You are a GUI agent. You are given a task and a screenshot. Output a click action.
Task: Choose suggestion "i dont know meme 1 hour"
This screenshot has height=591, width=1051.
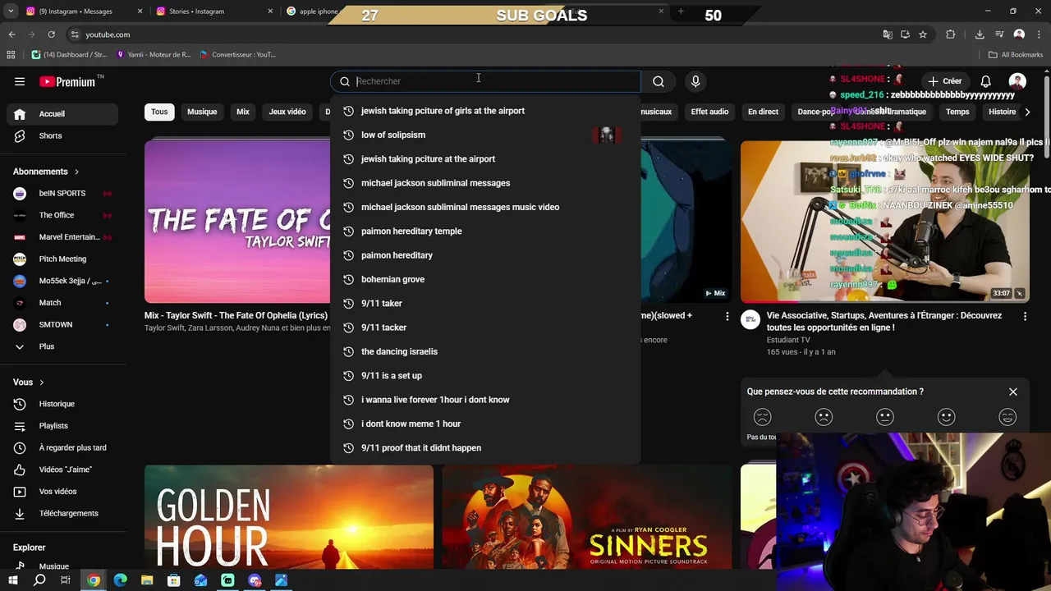pos(484,424)
